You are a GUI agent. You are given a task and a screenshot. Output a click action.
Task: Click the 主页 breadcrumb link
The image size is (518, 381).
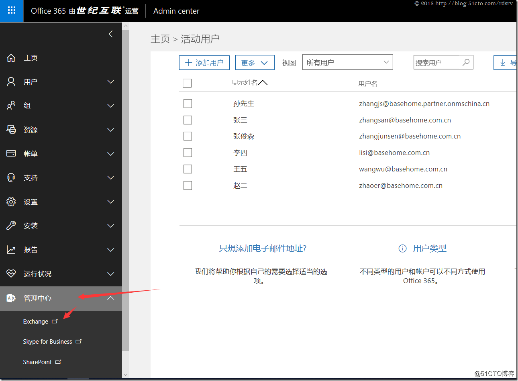[160, 39]
